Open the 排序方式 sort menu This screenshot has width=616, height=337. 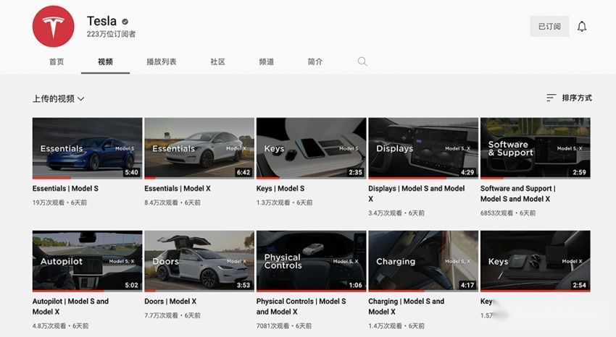point(569,98)
